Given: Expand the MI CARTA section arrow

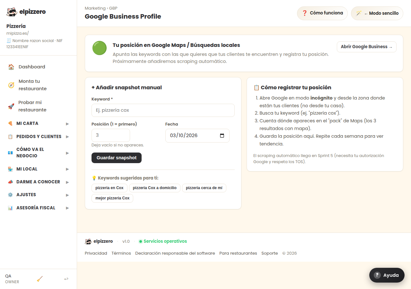Looking at the screenshot, I should 67,124.
